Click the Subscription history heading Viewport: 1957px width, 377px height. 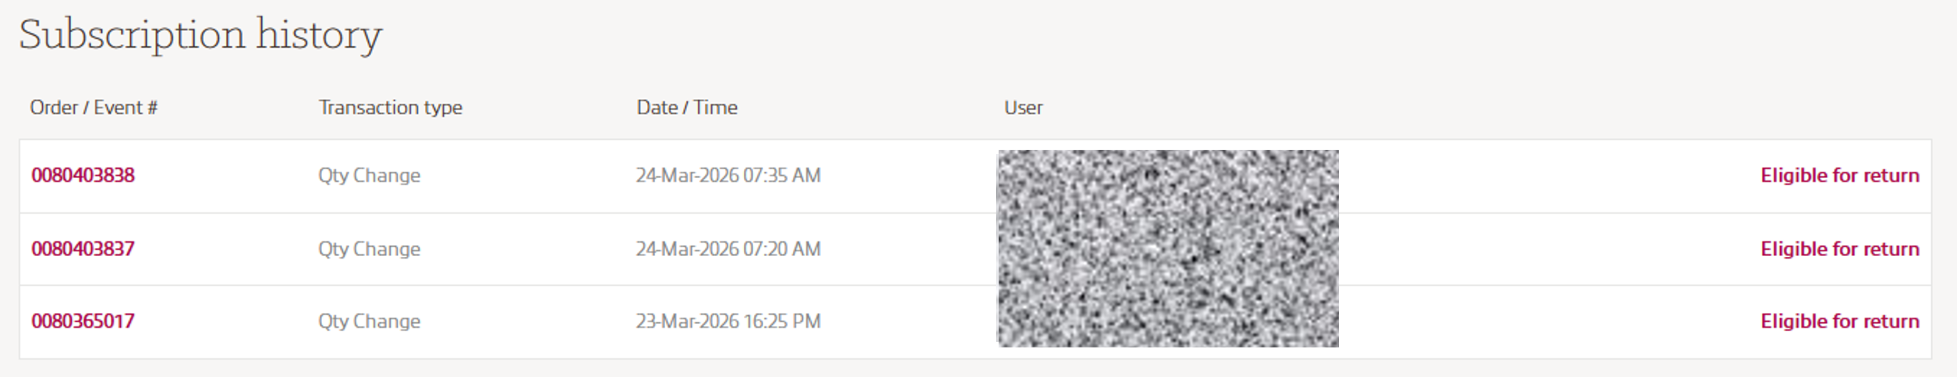click(201, 34)
